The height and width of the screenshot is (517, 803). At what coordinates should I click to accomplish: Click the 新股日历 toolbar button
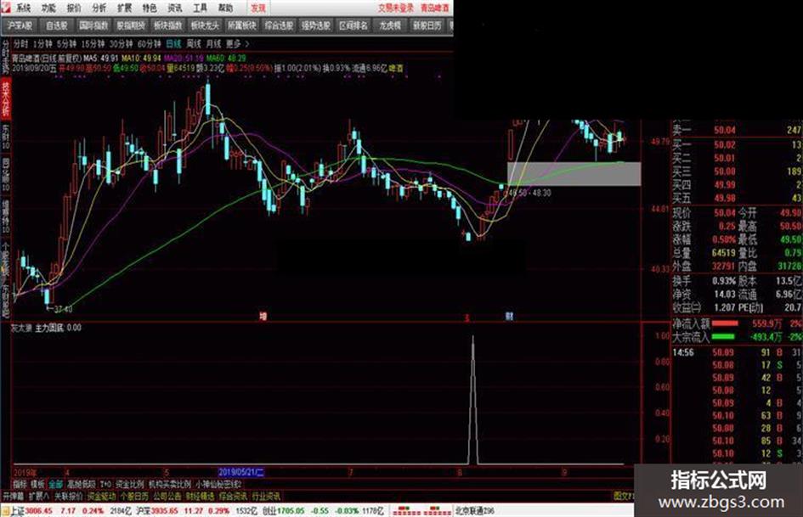tap(427, 25)
